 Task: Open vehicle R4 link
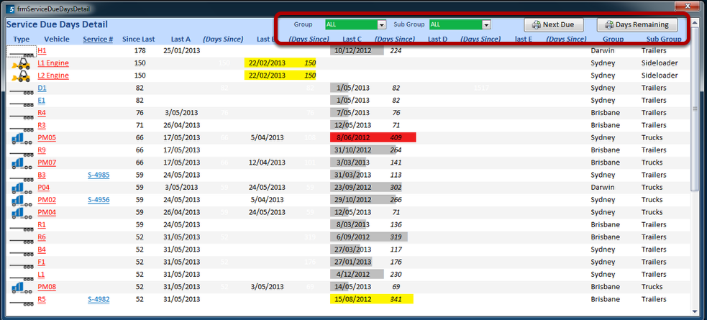[x=42, y=113]
